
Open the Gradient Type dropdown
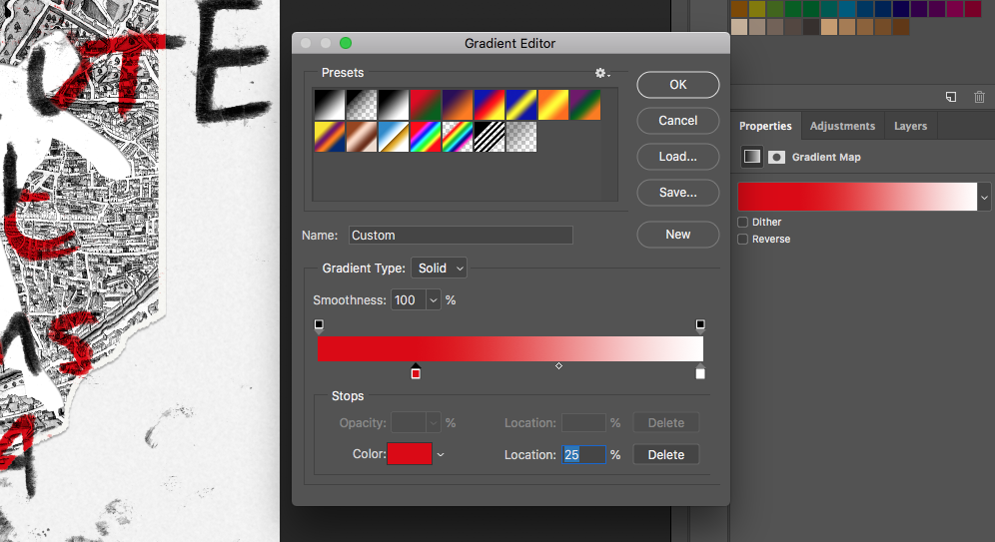(x=439, y=268)
